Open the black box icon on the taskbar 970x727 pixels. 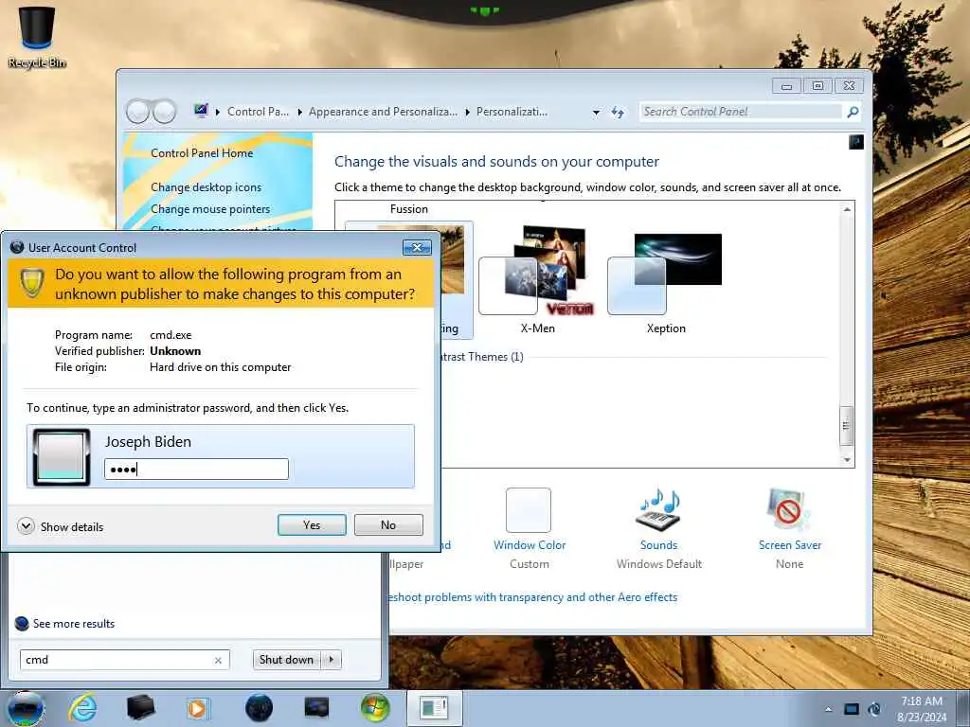coord(140,708)
